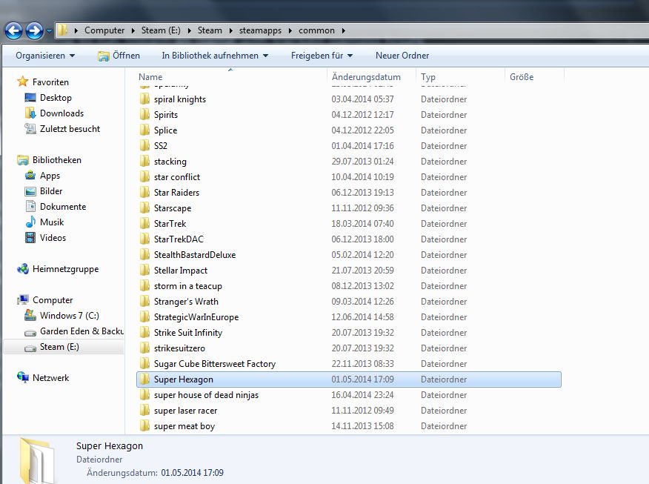Select Favoriten star in navigation pane
Viewport: 649px width, 484px height.
(23, 82)
